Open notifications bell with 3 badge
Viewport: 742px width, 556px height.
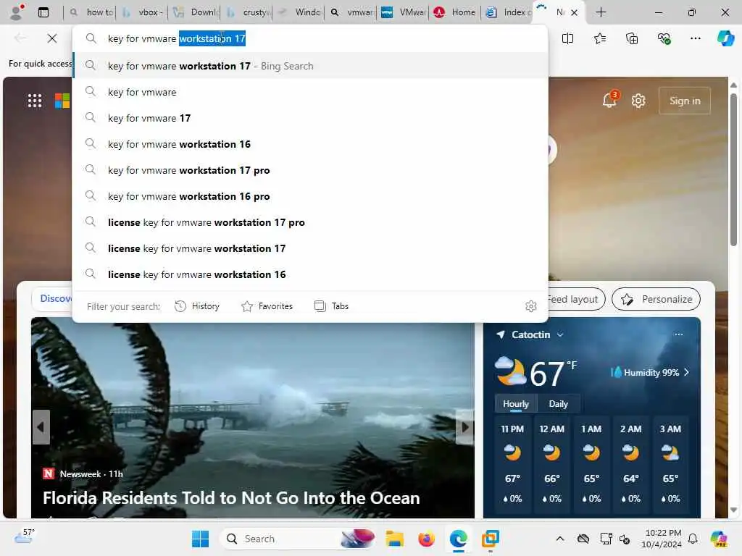[610, 100]
